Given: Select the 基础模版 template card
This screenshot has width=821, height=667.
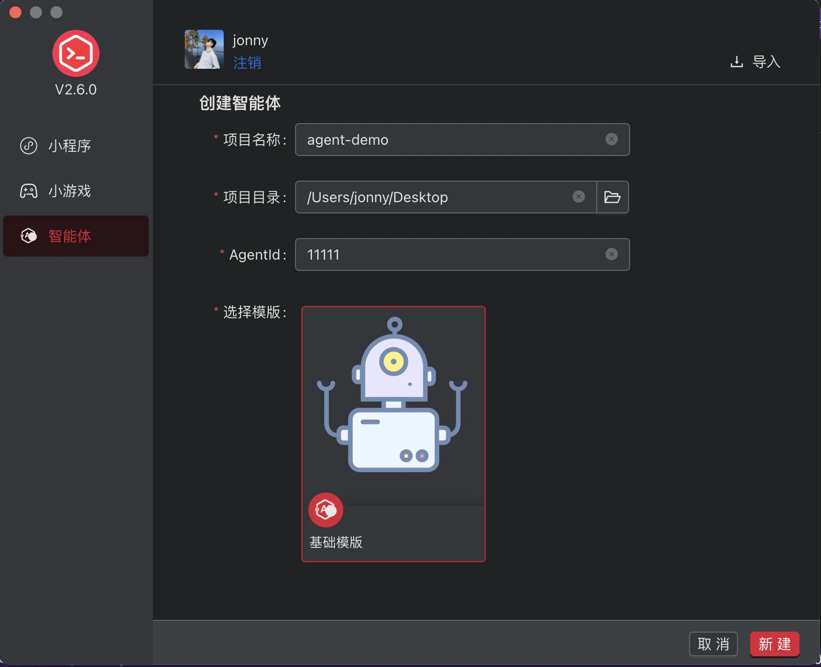Looking at the screenshot, I should pos(393,434).
